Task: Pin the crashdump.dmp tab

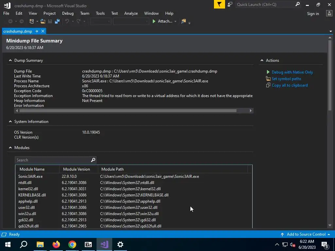Action: coord(37,31)
